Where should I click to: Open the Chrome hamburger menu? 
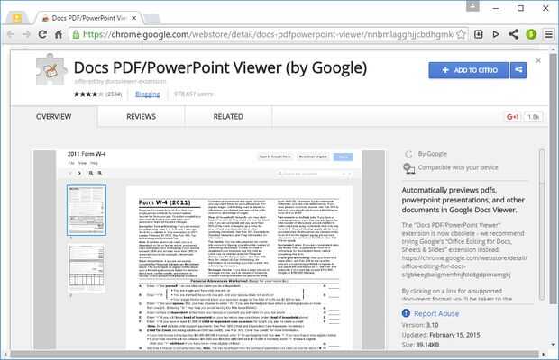549,34
